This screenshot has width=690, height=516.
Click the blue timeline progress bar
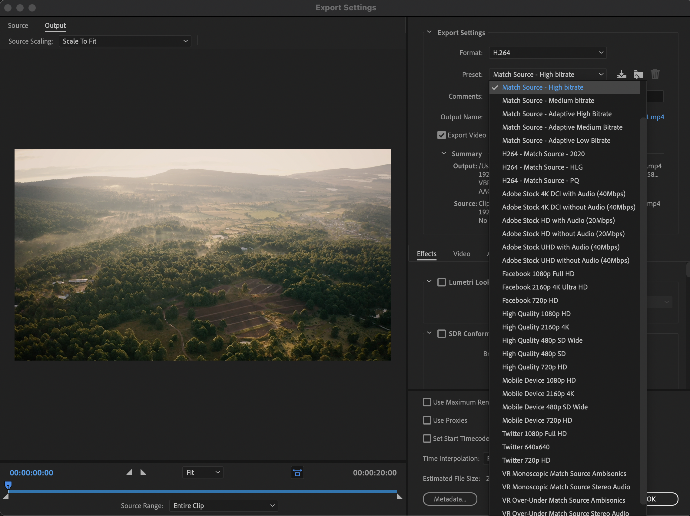203,491
